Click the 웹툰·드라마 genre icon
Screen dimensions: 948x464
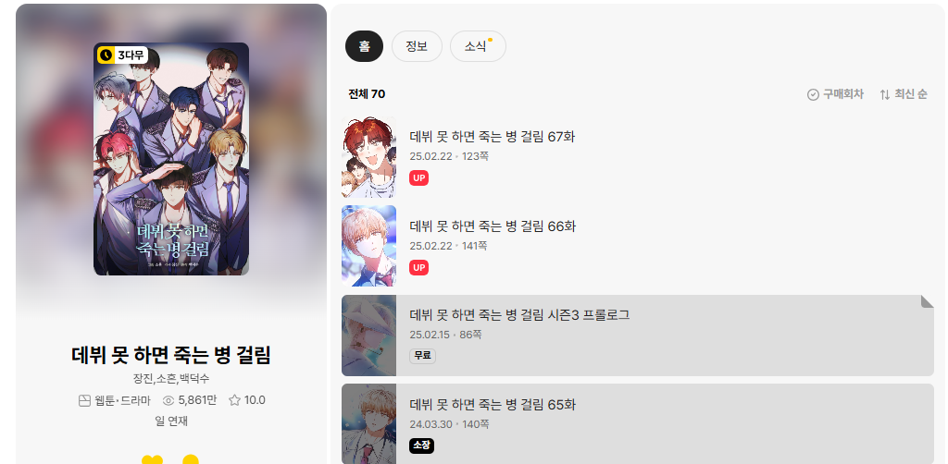[84, 400]
